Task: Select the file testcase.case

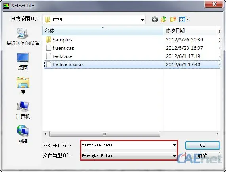Action: click(x=68, y=65)
